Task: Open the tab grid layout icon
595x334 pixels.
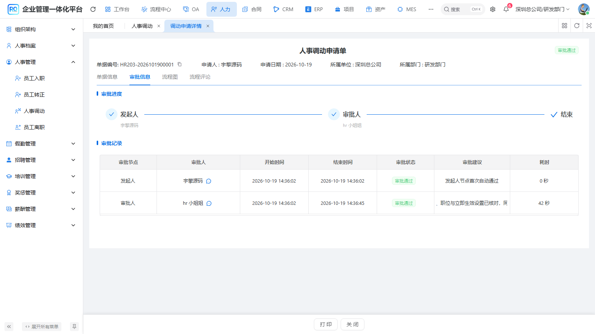Action: (565, 26)
